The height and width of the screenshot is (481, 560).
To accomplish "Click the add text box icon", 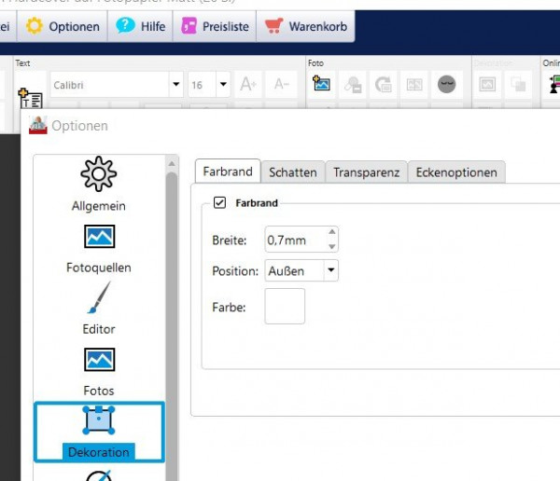I will point(31,98).
